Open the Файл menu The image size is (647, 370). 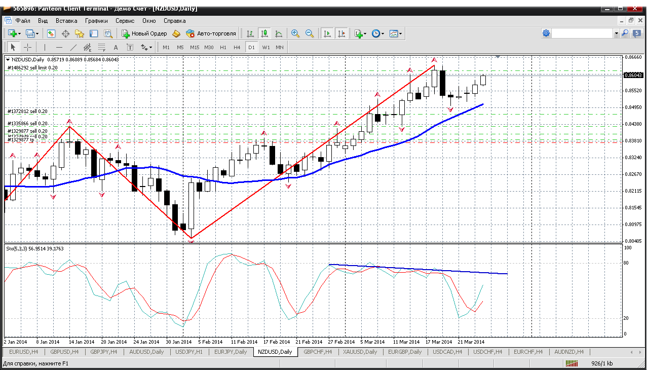tap(23, 21)
